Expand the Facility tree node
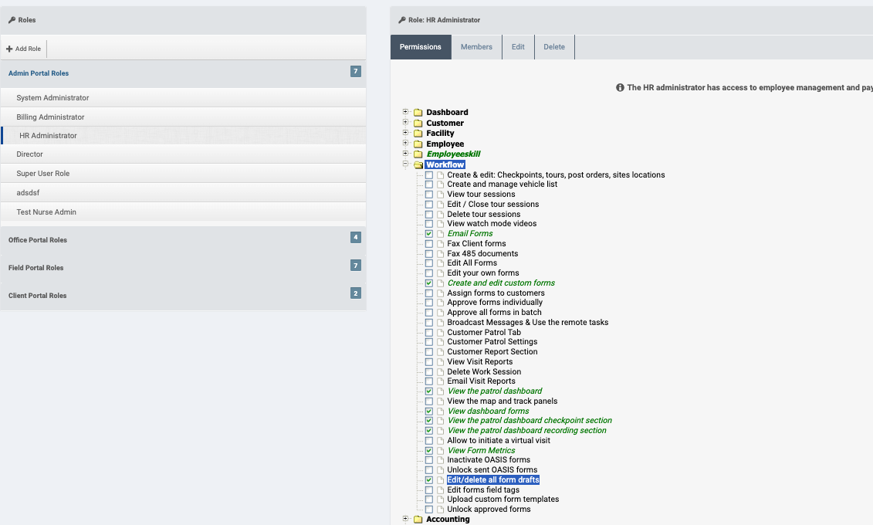The image size is (873, 525). click(406, 133)
